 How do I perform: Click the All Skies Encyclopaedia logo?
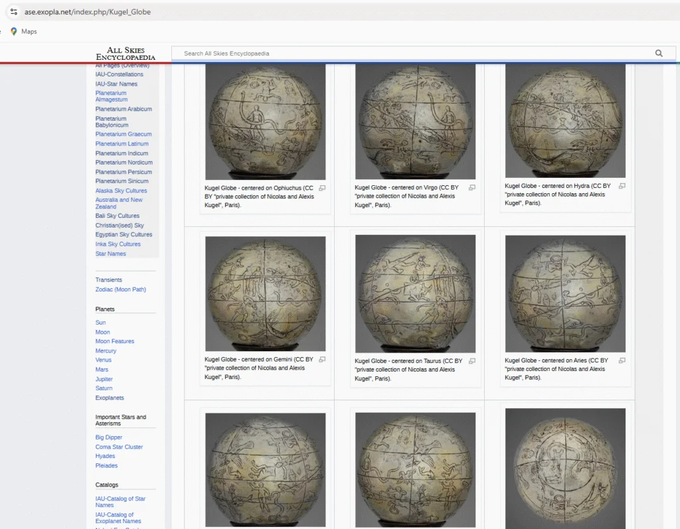pos(126,53)
